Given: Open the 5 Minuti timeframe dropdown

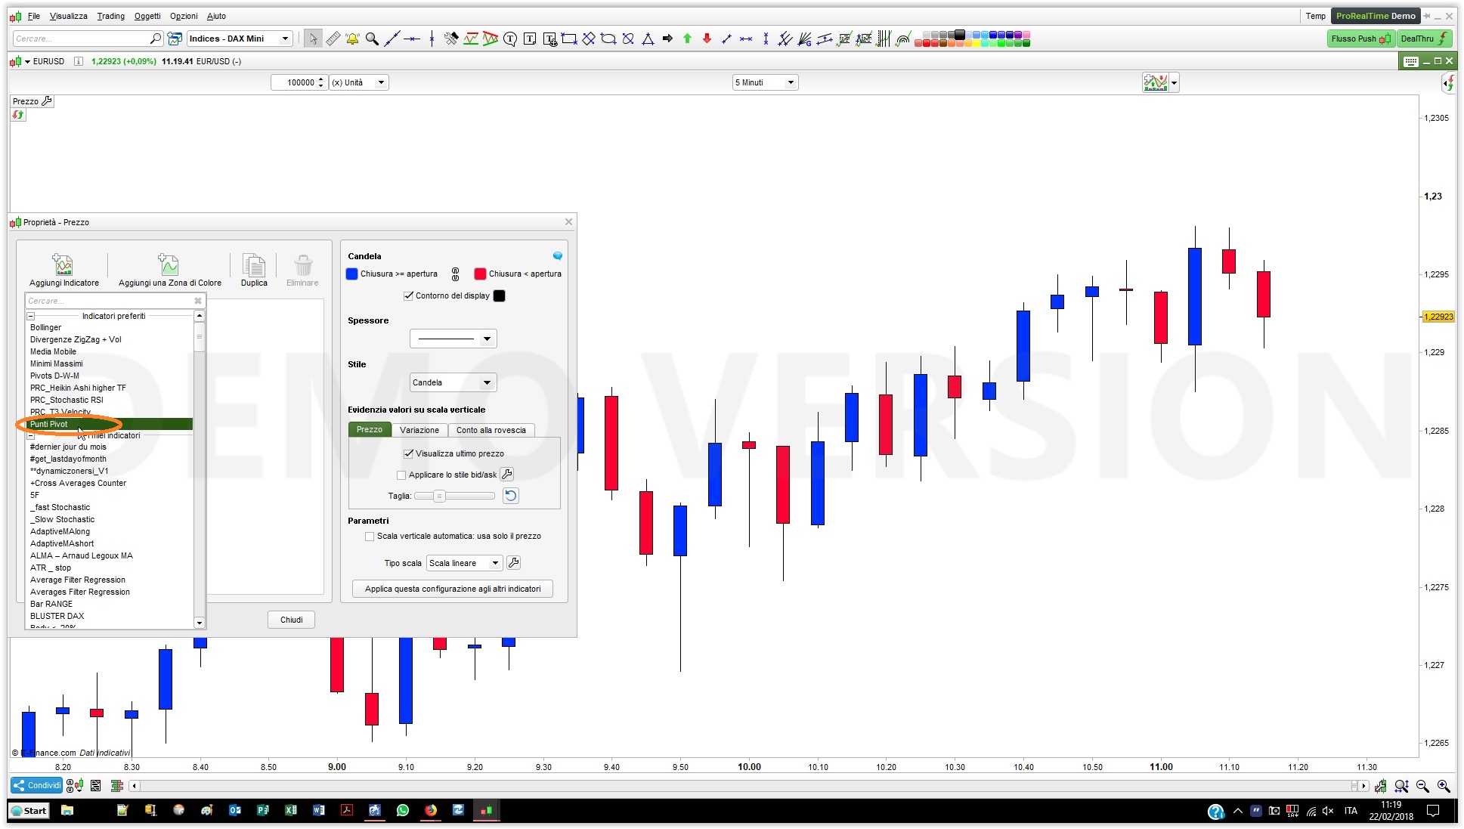Looking at the screenshot, I should [x=765, y=82].
